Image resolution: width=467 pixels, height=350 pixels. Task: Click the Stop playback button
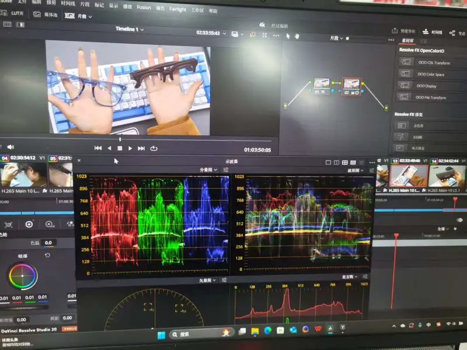pos(120,148)
